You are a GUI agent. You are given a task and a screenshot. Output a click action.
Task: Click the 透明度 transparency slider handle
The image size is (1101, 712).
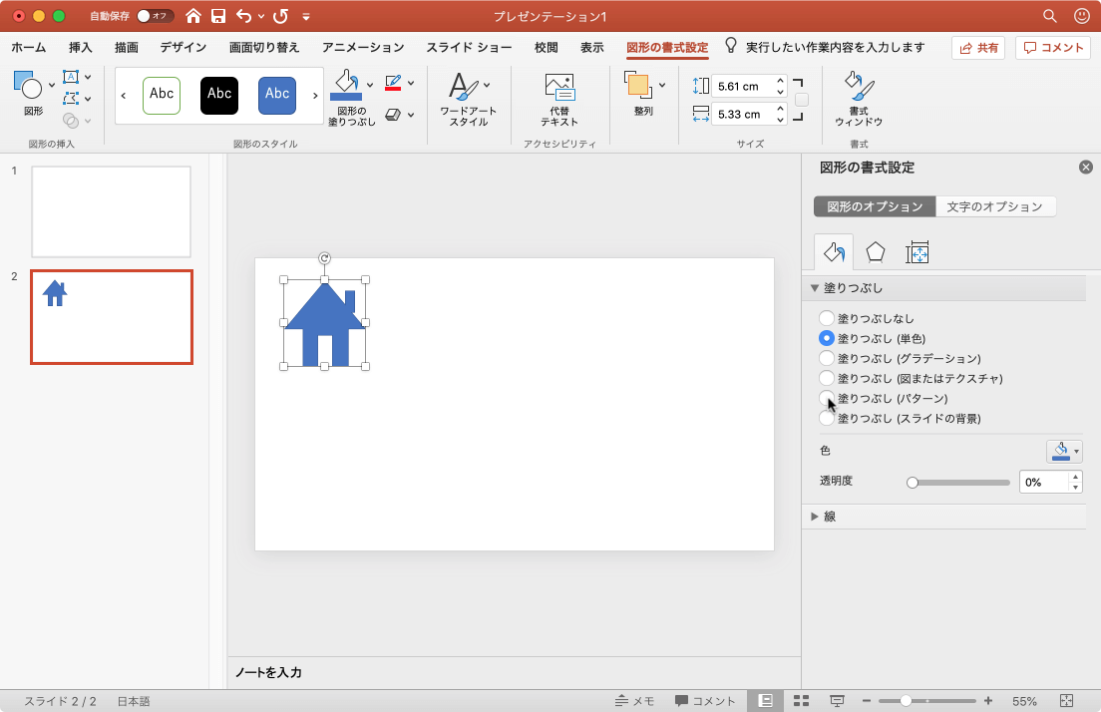click(x=912, y=482)
